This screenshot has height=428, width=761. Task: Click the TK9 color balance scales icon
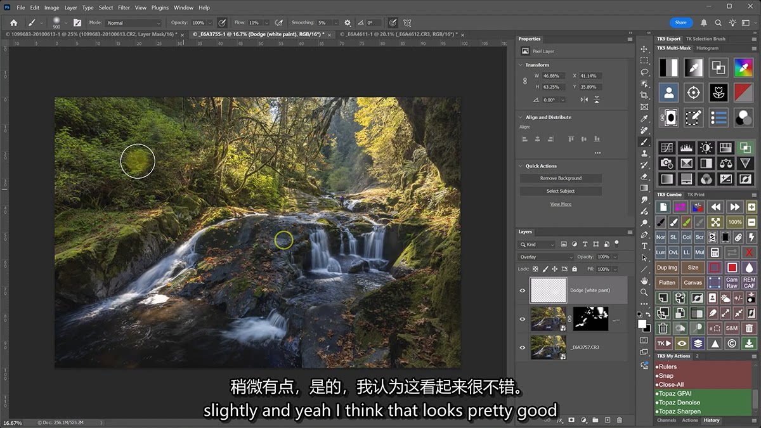coord(725,164)
